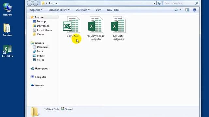The width and height of the screenshot is (209, 117).
Task: Click the refresh button beside address bar
Action: 159,3
